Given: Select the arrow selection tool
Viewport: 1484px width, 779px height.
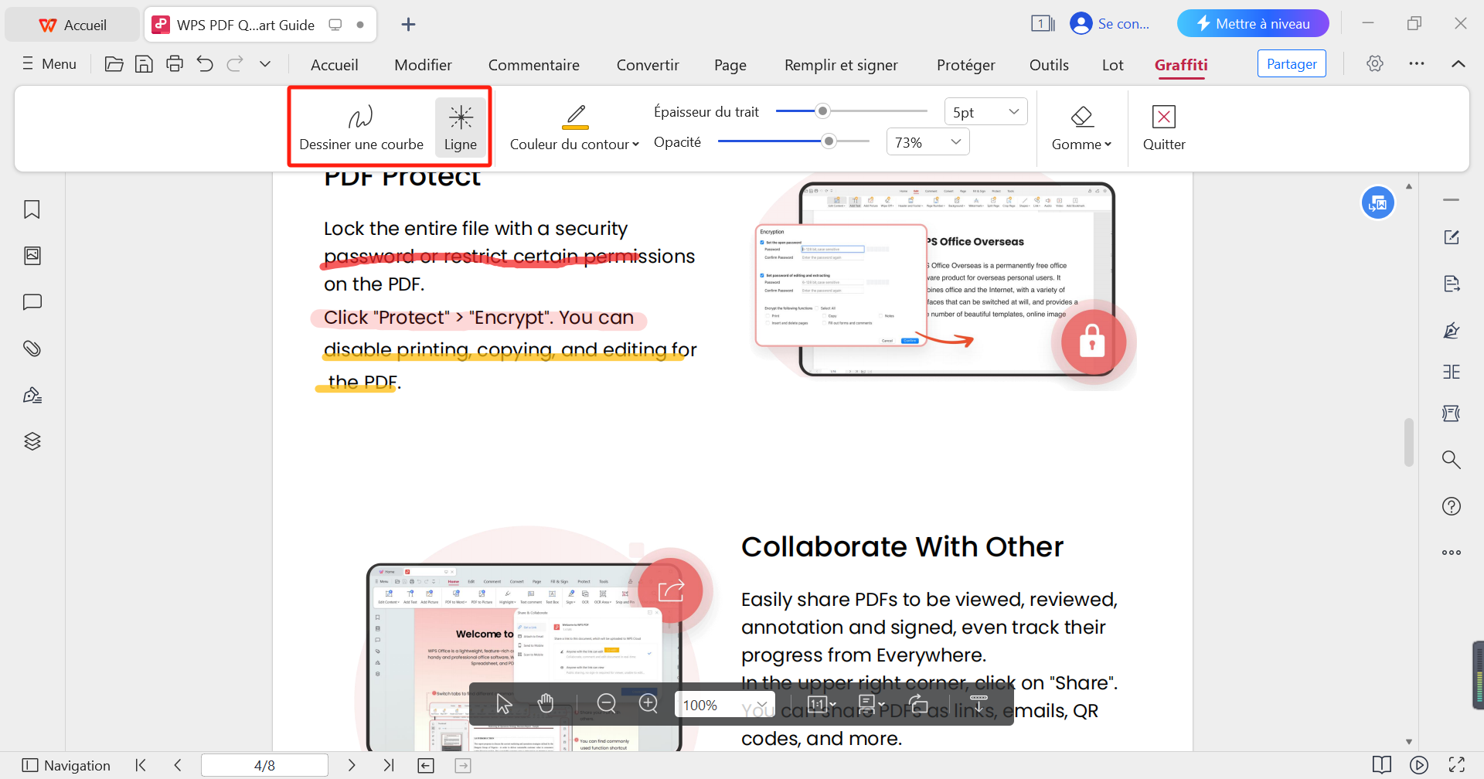Looking at the screenshot, I should 504,703.
